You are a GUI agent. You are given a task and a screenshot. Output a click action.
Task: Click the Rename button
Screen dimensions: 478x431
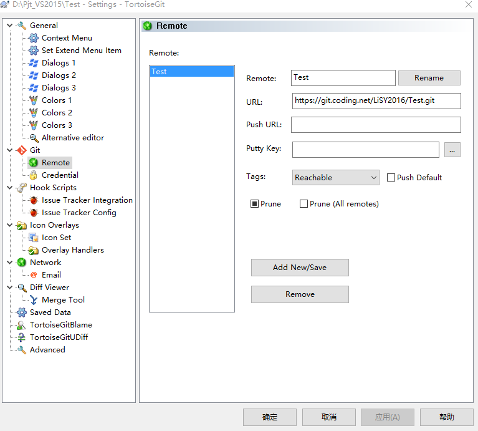coord(429,78)
